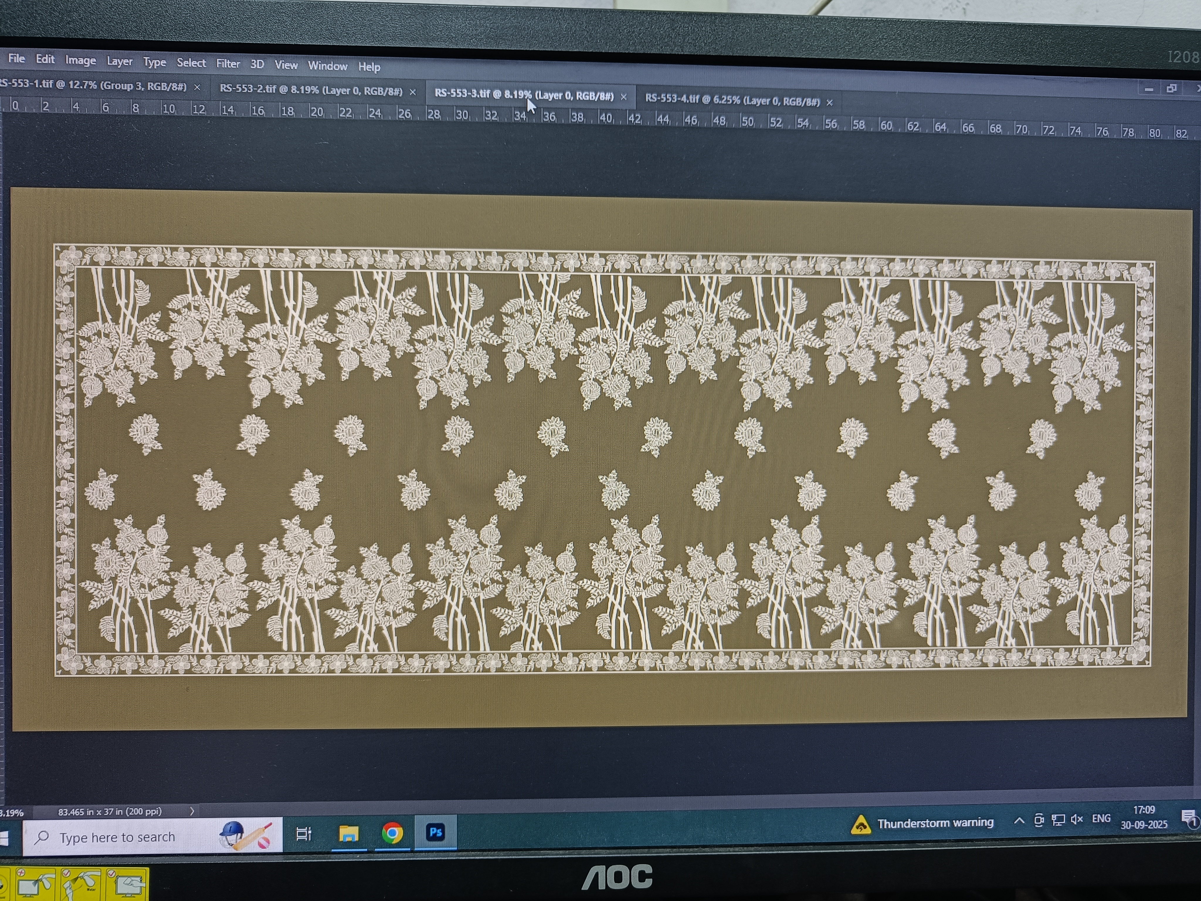Image resolution: width=1201 pixels, height=901 pixels.
Task: Open the Layer menu
Action: pos(119,61)
